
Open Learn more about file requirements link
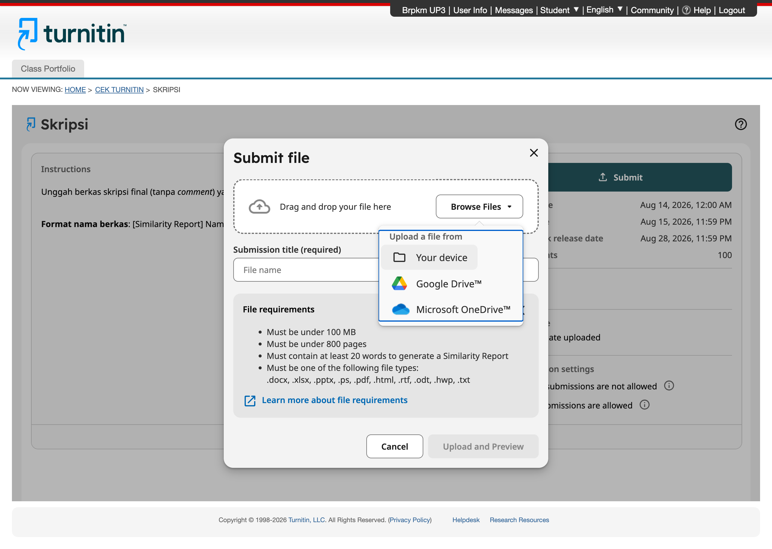pyautogui.click(x=334, y=400)
